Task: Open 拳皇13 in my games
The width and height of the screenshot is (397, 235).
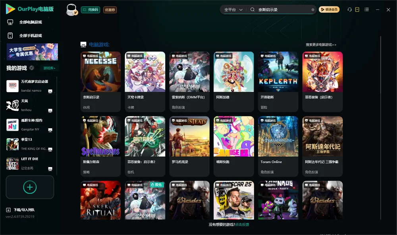Action: coord(29,144)
